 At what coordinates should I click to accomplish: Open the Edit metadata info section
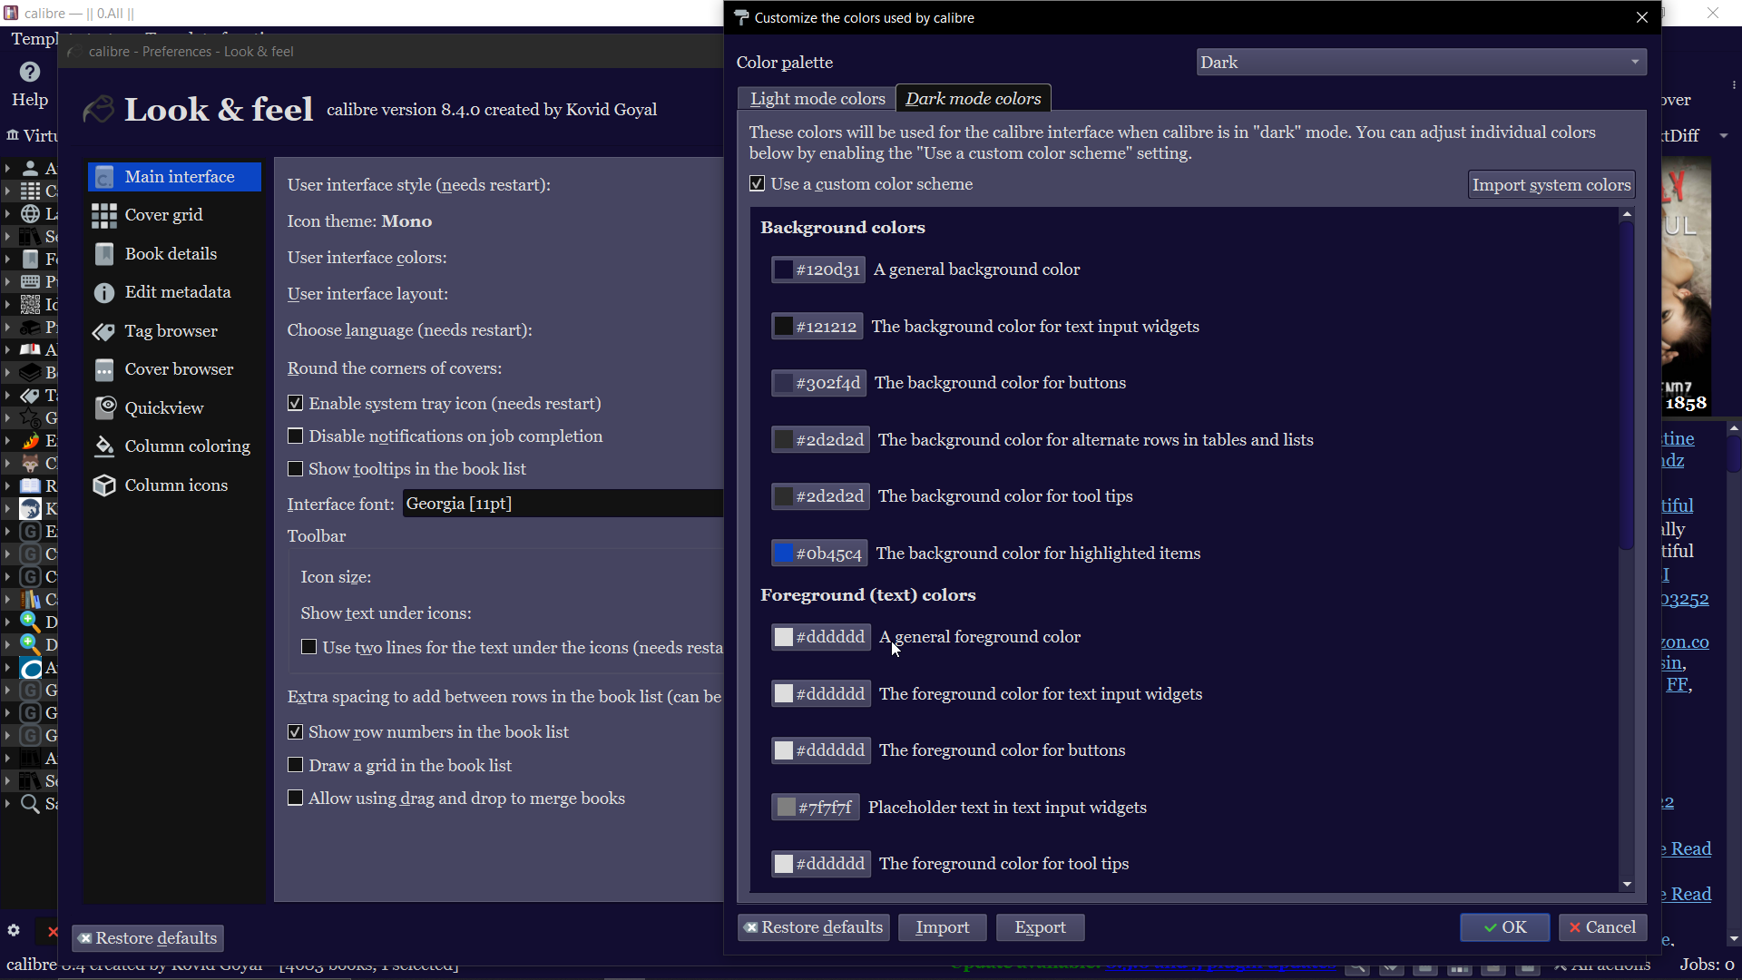[177, 292]
